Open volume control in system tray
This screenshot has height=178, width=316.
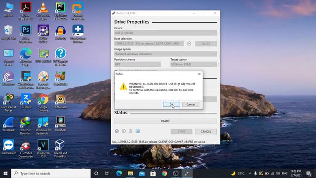pyautogui.click(x=277, y=174)
